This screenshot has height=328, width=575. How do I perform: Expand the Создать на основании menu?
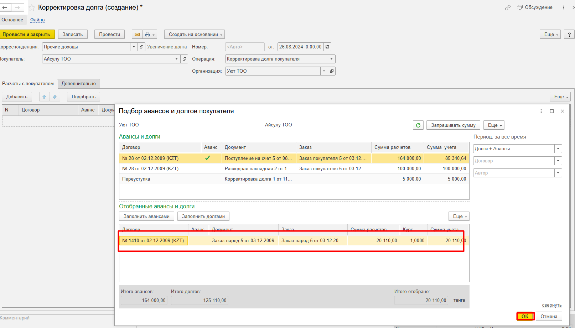(195, 35)
